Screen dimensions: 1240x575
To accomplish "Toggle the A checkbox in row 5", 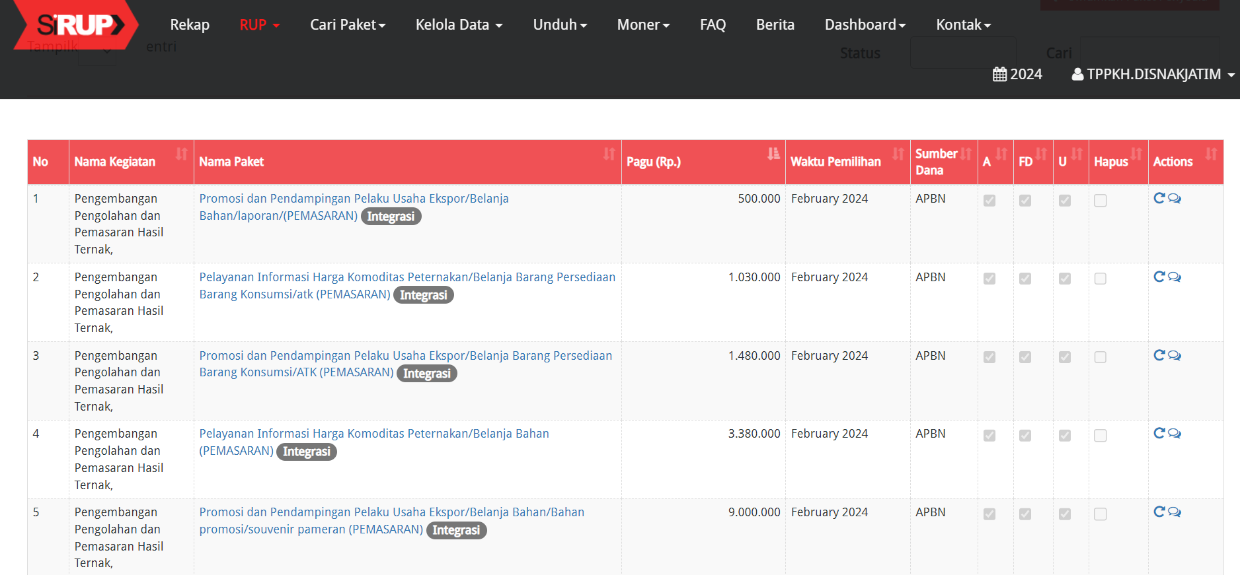I will click(989, 514).
